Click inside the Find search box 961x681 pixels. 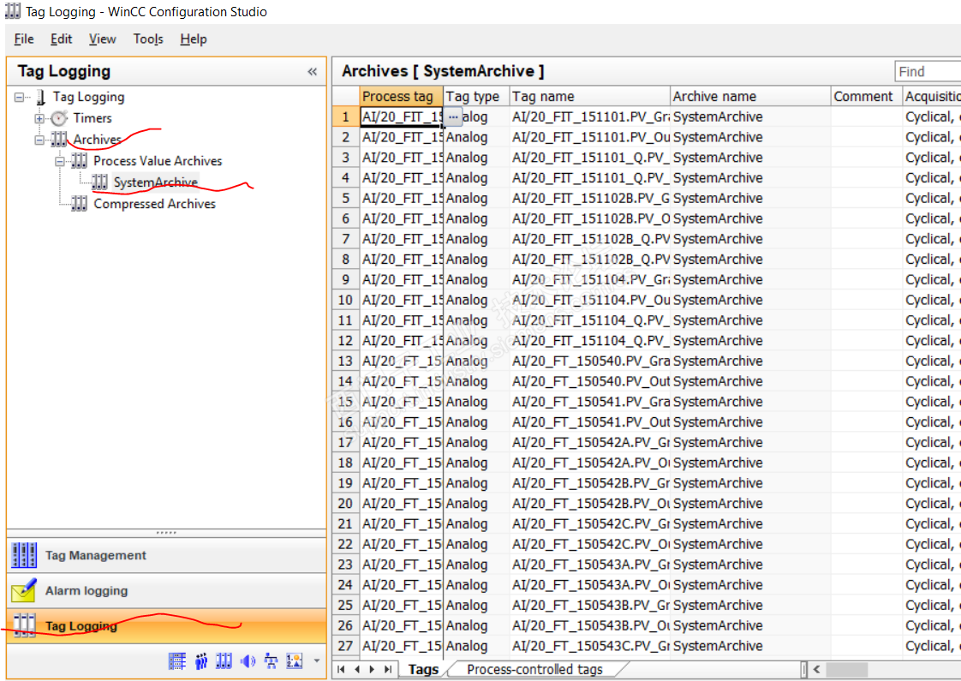tap(928, 72)
